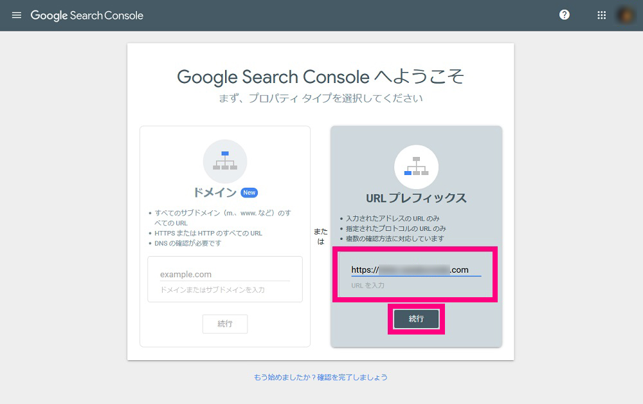This screenshot has width=643, height=404.
Task: Click the すべてのサブドメイン bullet text
Action: 222,218
